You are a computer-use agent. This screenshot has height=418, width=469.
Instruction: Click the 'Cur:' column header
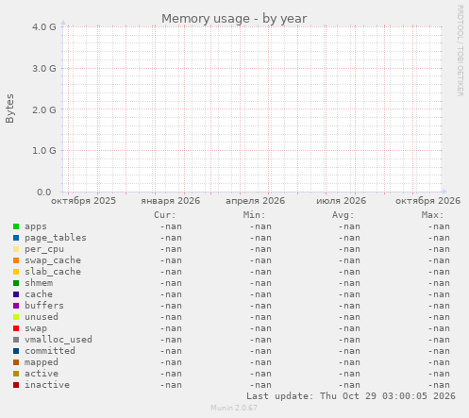coord(165,215)
